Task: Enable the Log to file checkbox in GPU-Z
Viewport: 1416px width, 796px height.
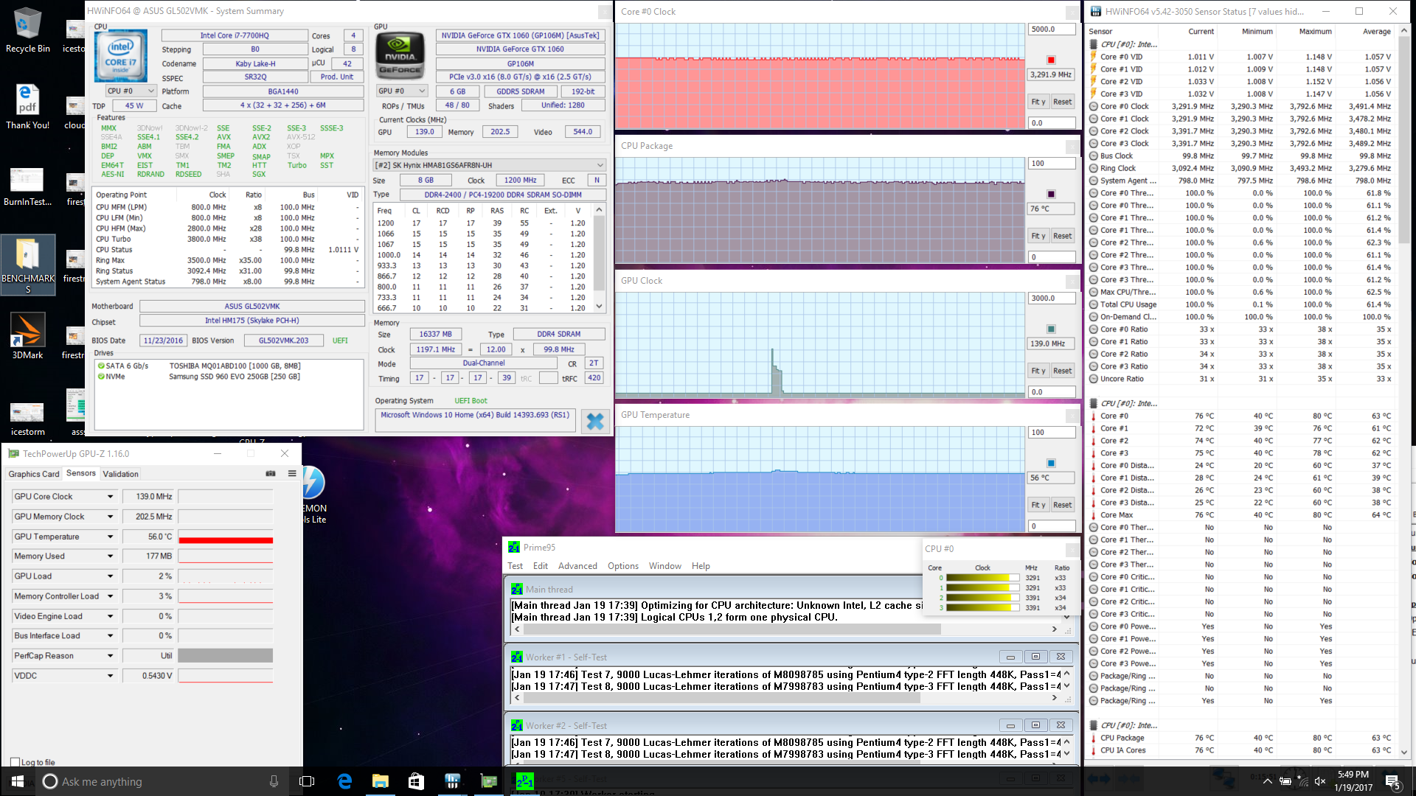Action: pos(15,762)
